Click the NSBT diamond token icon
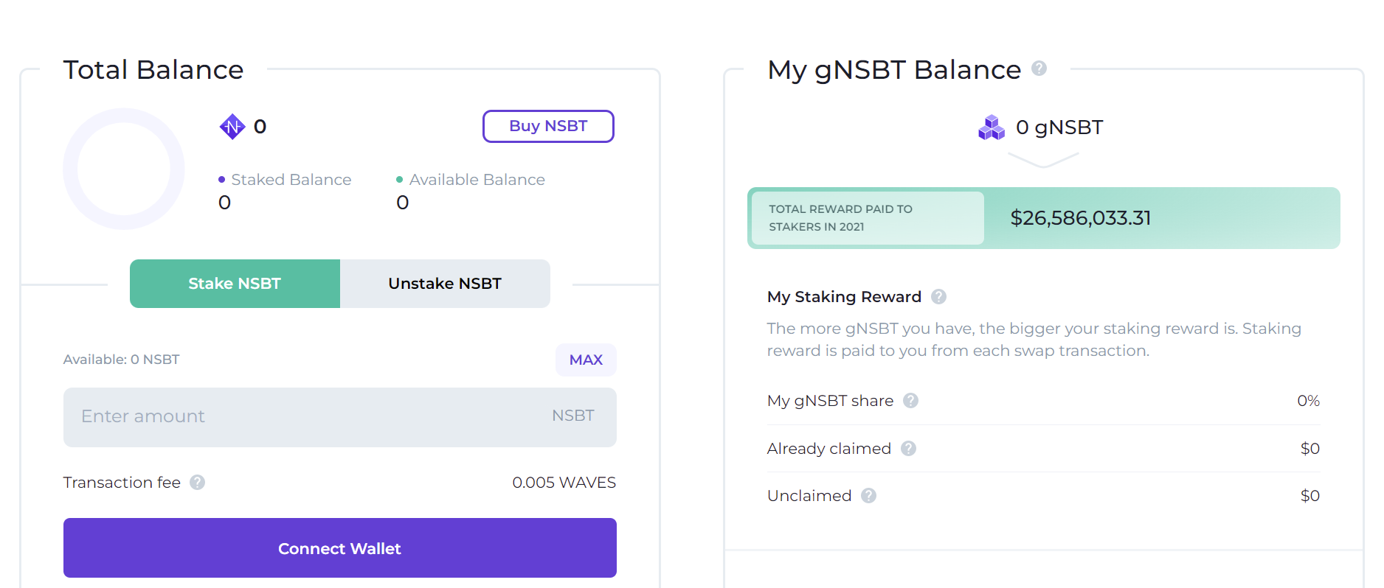This screenshot has height=588, width=1384. pos(232,127)
